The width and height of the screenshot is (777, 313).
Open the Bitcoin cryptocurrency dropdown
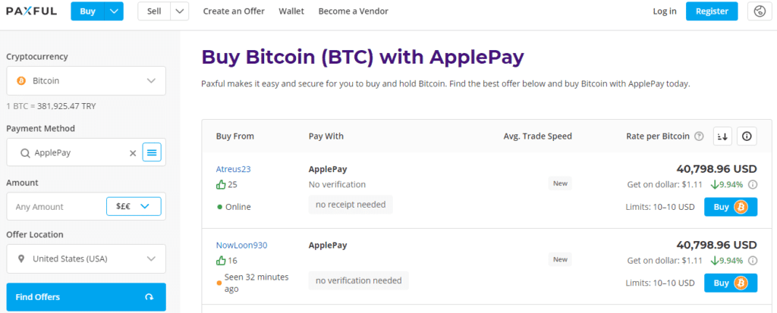click(86, 80)
